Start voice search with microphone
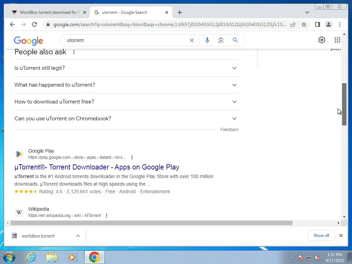352x264 pixels. click(x=207, y=40)
